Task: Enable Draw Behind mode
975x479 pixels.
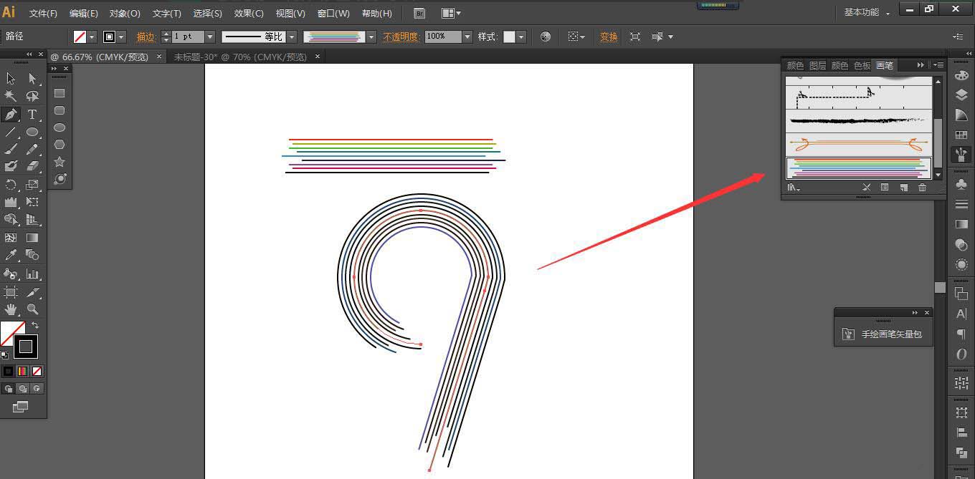Action: [22, 389]
